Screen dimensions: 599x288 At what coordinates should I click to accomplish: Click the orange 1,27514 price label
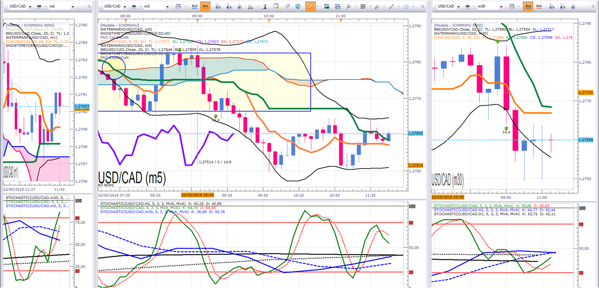click(x=415, y=165)
